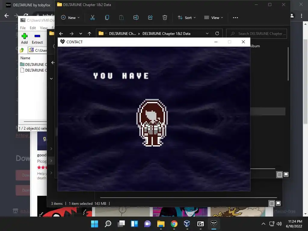Screen dimensions: 308x231
Task: Open the Edit menu in 7-Zip
Action: pyautogui.click(x=32, y=28)
